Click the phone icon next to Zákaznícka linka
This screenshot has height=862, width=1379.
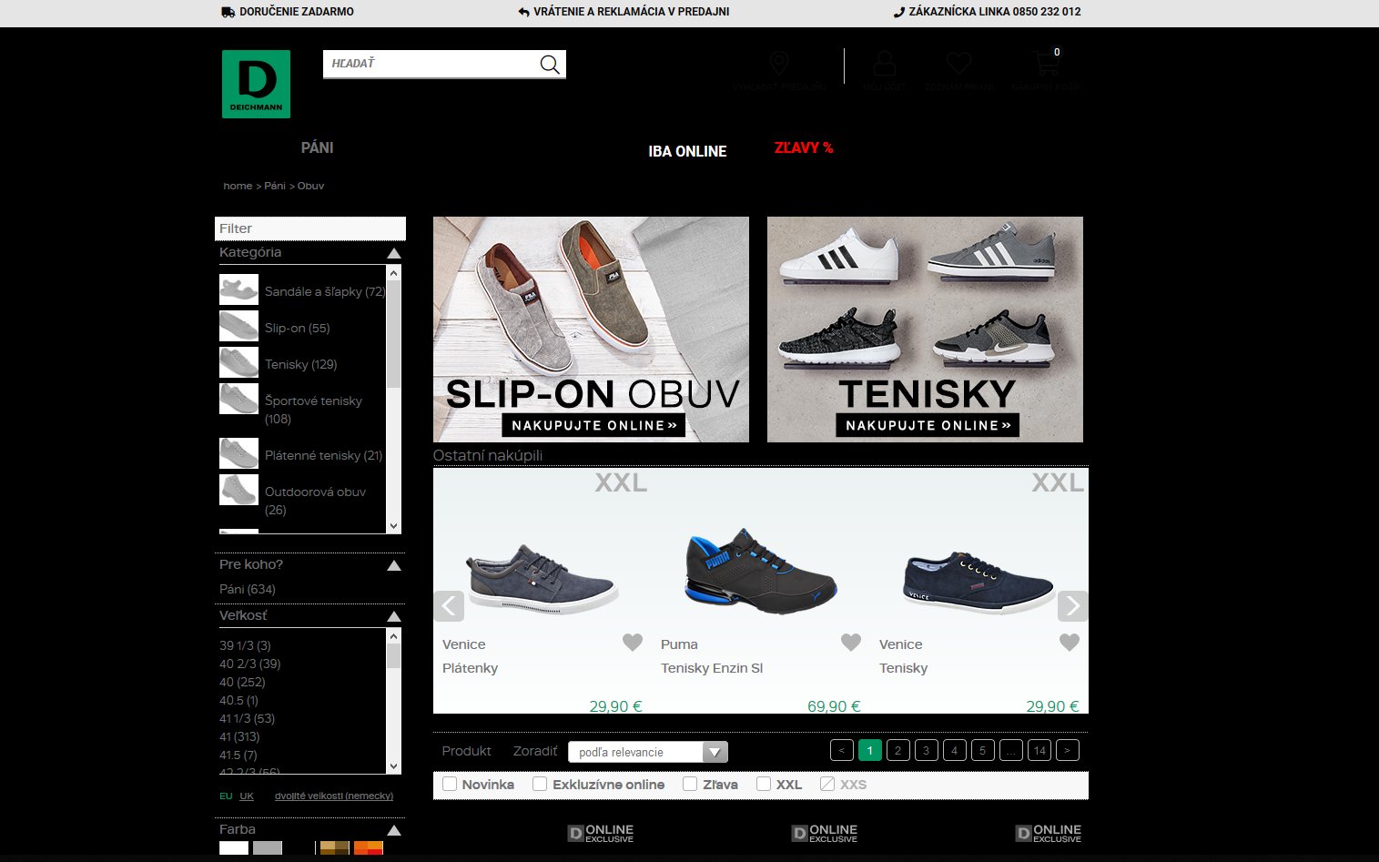899,12
